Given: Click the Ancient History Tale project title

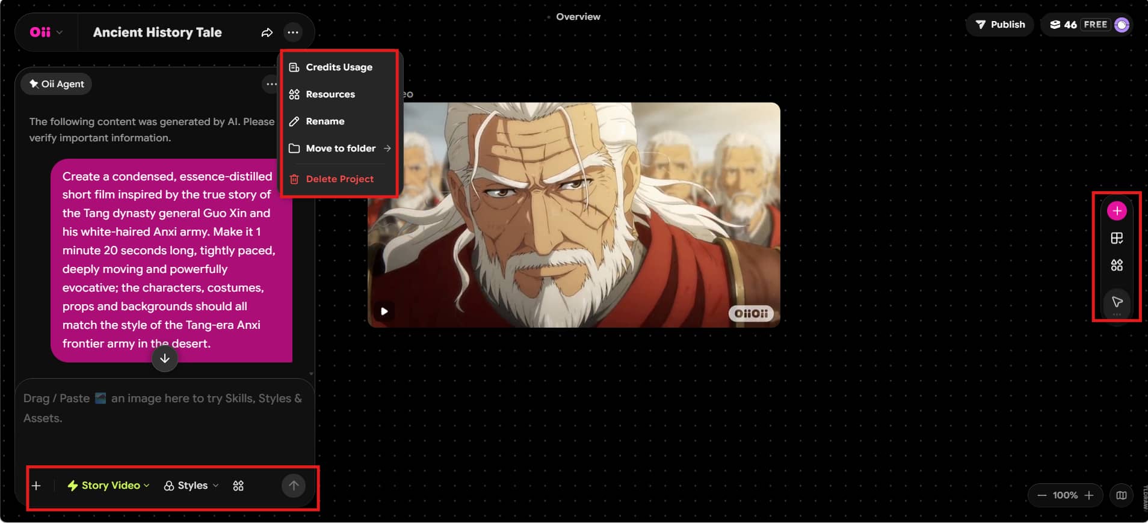Looking at the screenshot, I should [158, 32].
